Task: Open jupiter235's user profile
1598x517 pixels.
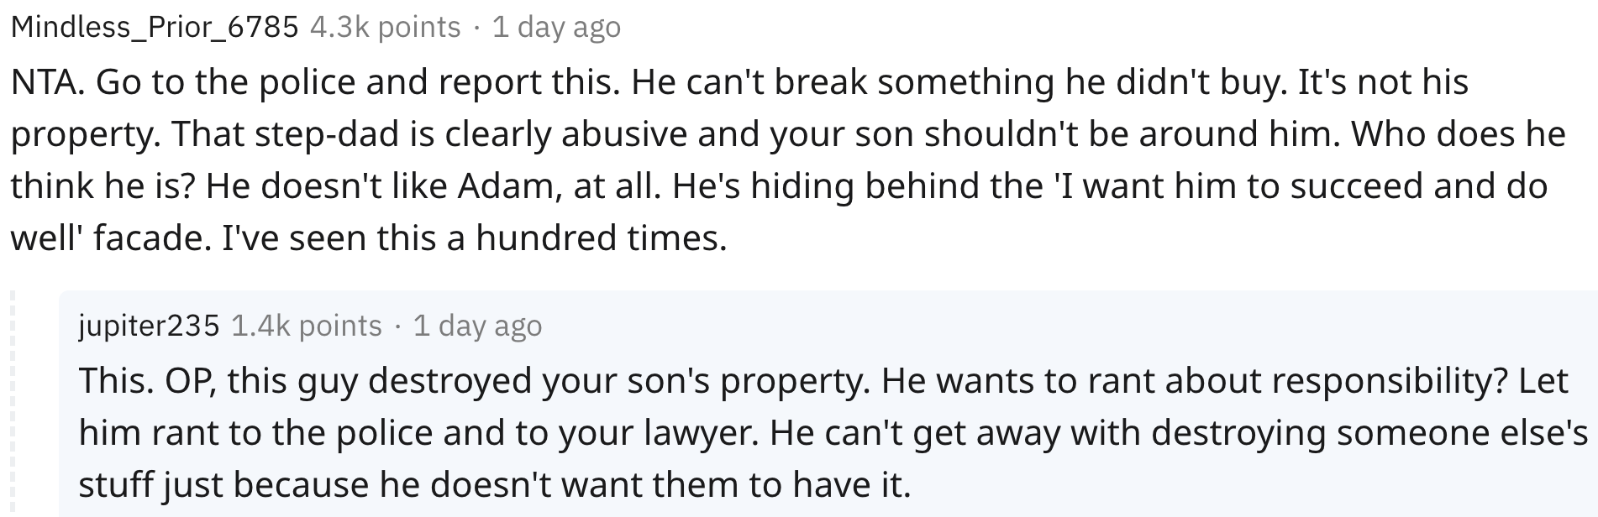Action: click(x=150, y=325)
